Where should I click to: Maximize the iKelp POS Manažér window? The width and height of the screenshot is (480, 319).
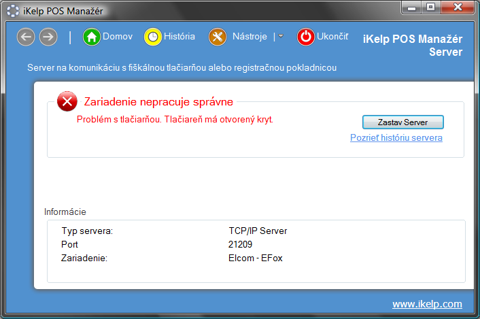[430, 7]
